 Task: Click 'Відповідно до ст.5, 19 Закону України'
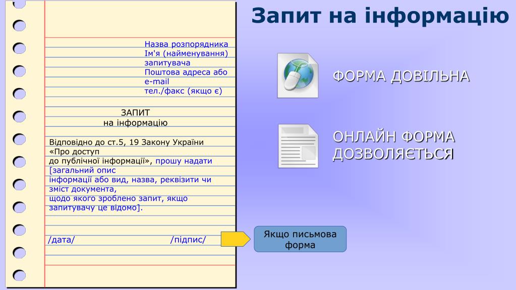click(x=127, y=142)
